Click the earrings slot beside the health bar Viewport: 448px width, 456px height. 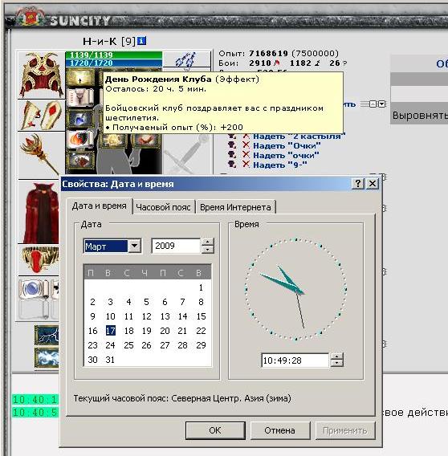point(187,59)
